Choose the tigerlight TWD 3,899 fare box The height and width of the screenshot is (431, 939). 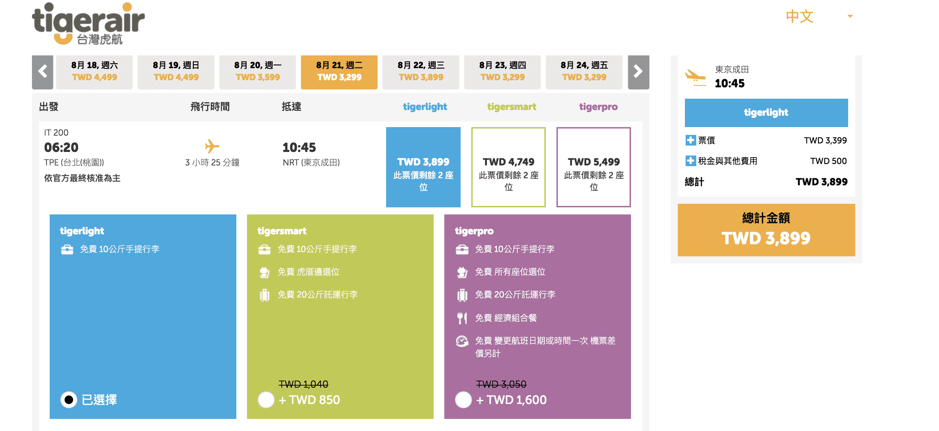coord(423,167)
